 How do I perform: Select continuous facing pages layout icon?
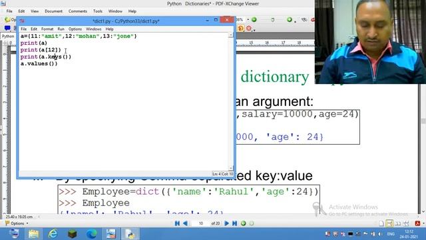click(406, 223)
